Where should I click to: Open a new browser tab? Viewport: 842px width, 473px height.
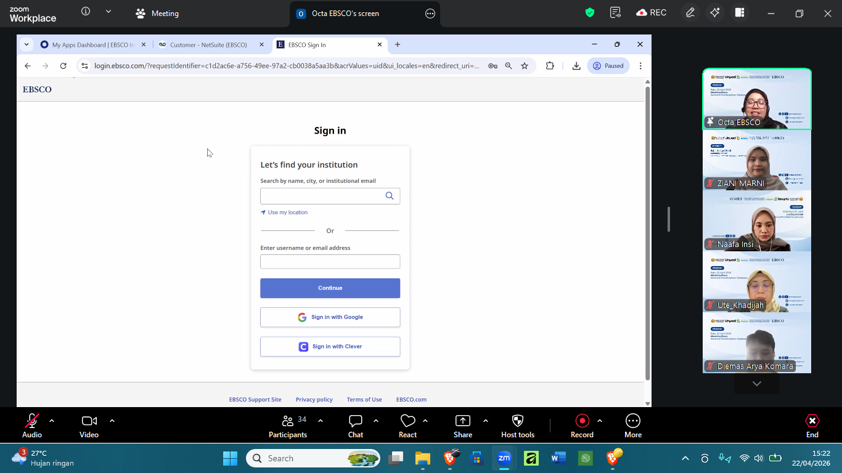coord(398,44)
